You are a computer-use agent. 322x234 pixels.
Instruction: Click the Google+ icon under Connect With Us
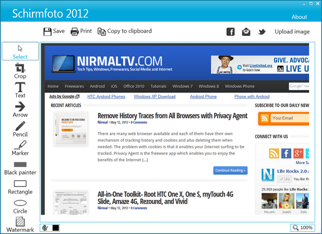click(x=298, y=153)
